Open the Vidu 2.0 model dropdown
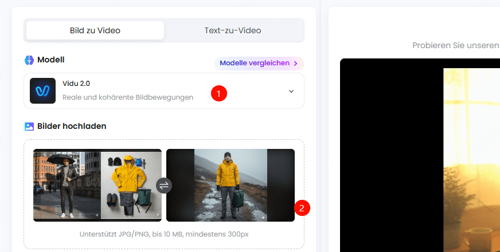Image resolution: width=500 pixels, height=252 pixels. (164, 91)
